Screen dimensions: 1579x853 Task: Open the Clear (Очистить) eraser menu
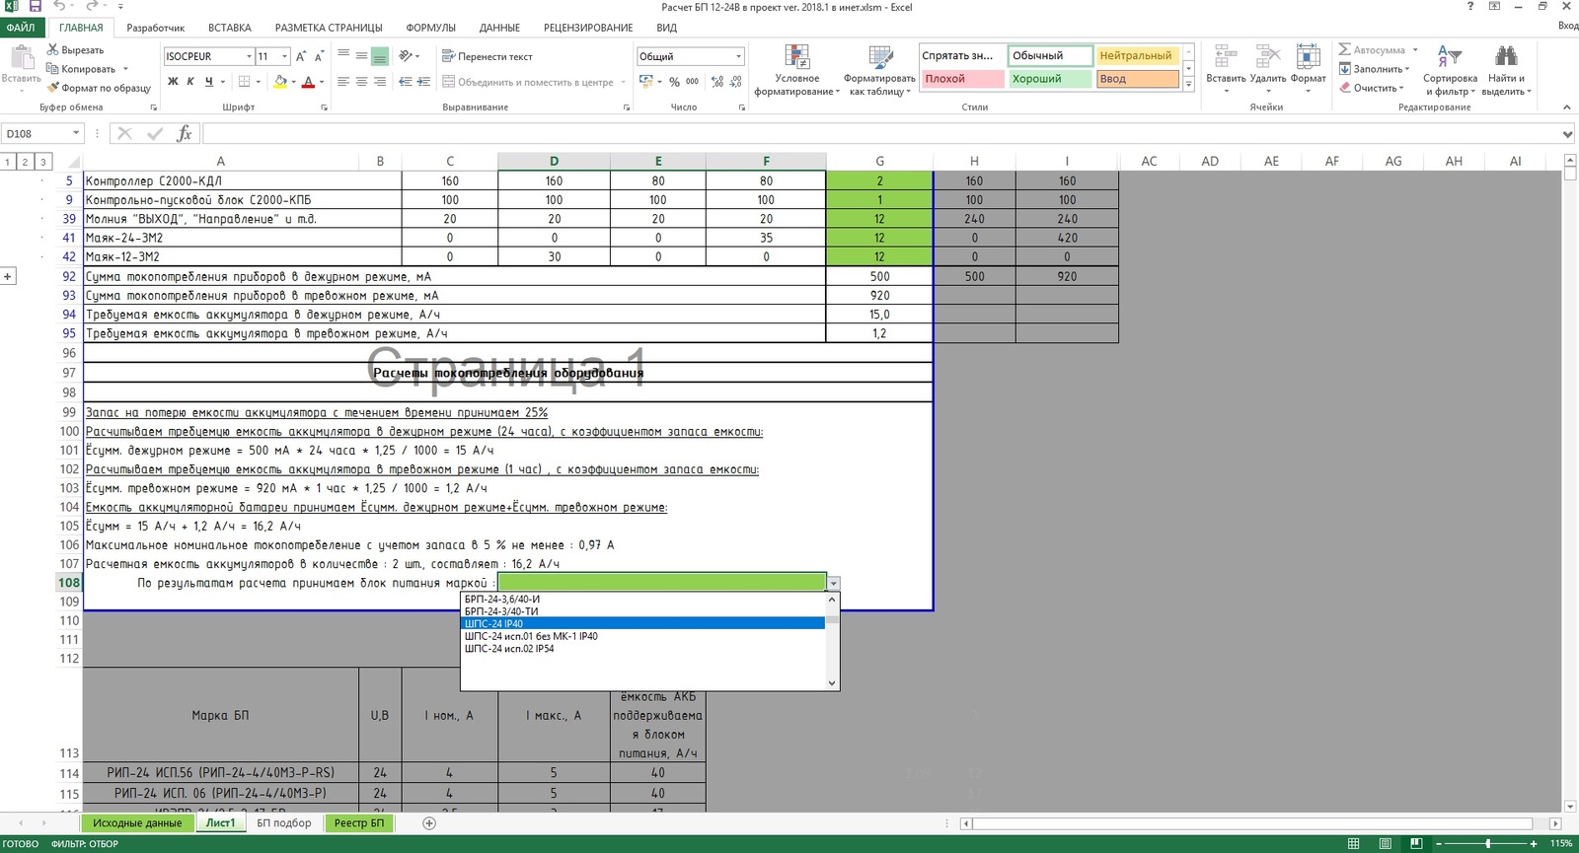[1372, 88]
